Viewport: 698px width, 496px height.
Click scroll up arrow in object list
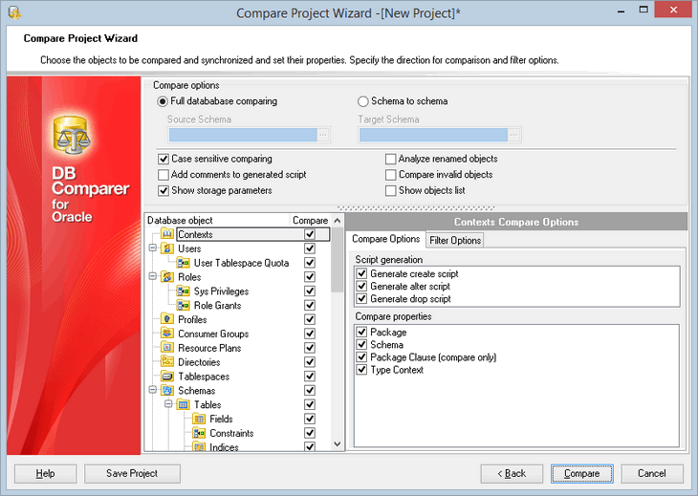(338, 220)
